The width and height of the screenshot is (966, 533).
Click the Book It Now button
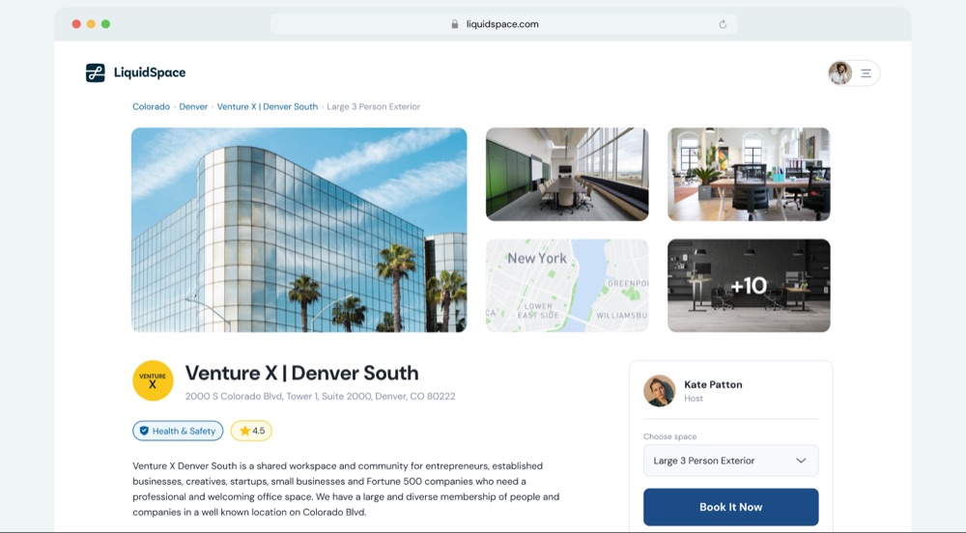point(730,507)
